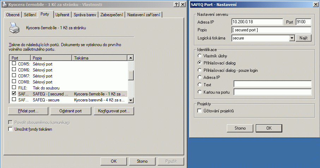Click the Text identification input field
The image size is (320, 168).
coord(273,84)
